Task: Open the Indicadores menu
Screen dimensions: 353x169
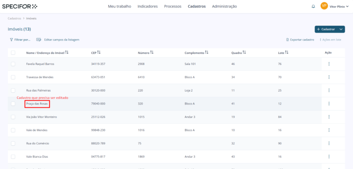Action: tap(147, 7)
